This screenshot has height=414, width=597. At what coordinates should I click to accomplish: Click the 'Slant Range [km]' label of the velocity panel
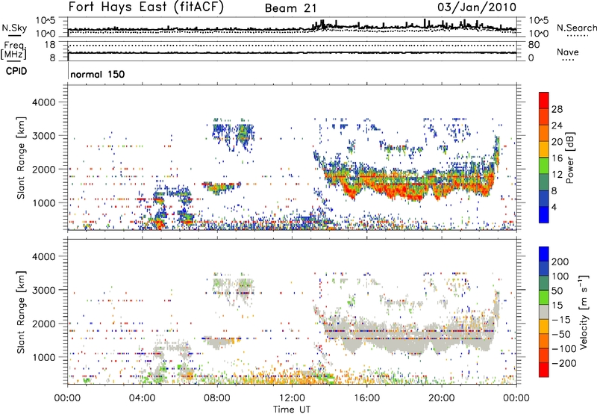tap(21, 312)
